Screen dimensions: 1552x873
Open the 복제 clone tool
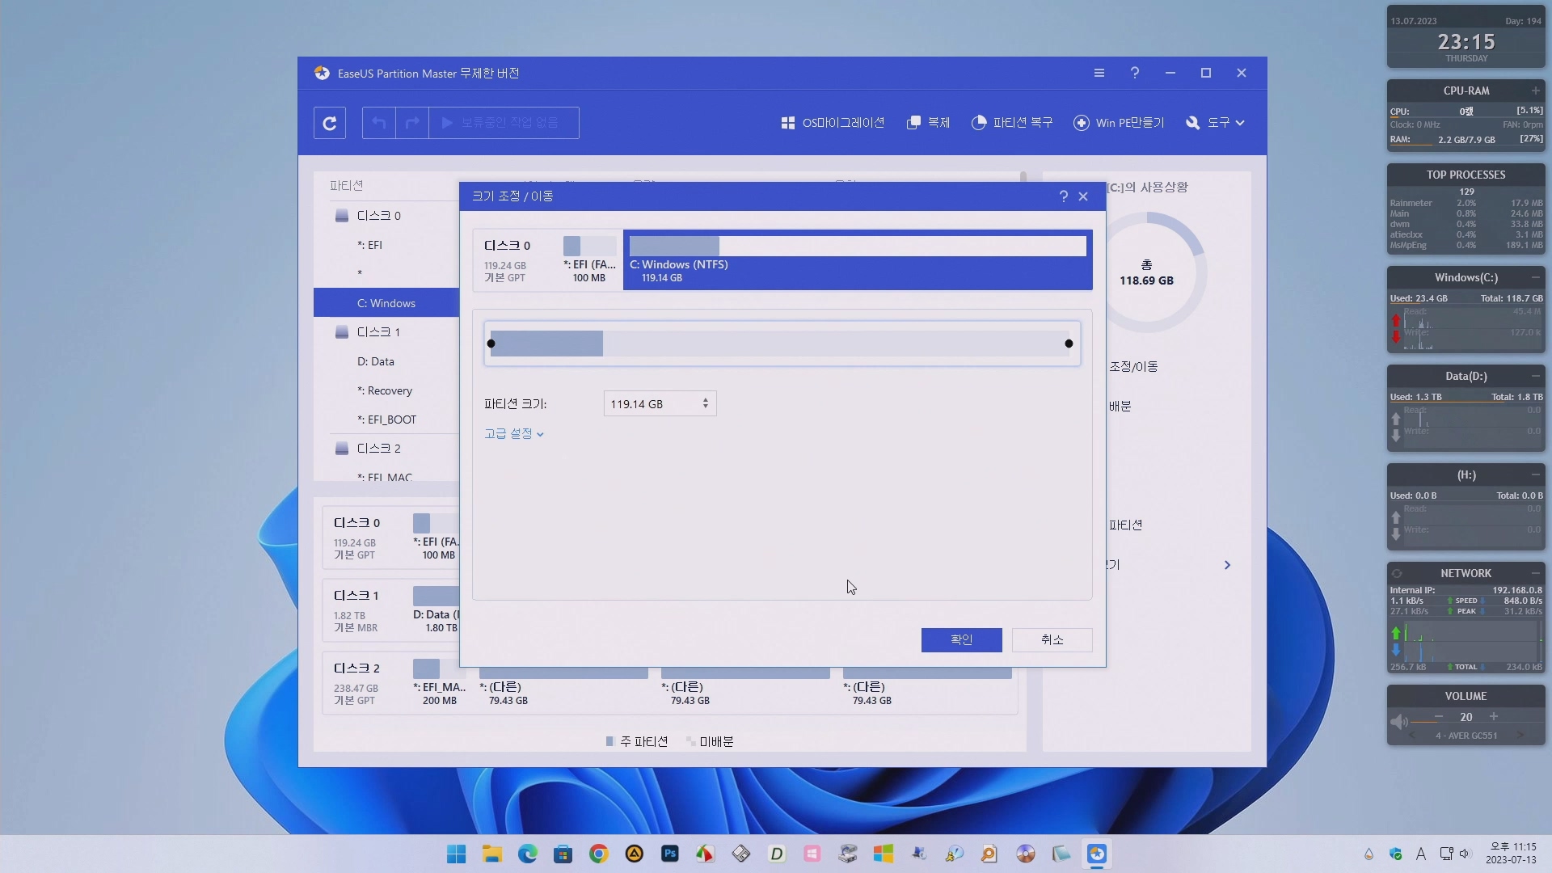(x=928, y=123)
